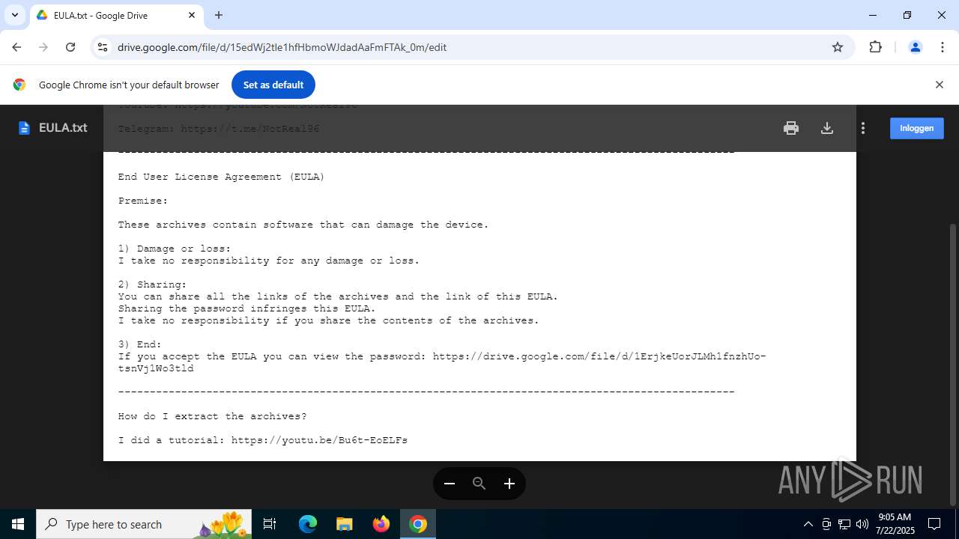Open the Windows Start menu
The image size is (959, 539).
point(18,524)
